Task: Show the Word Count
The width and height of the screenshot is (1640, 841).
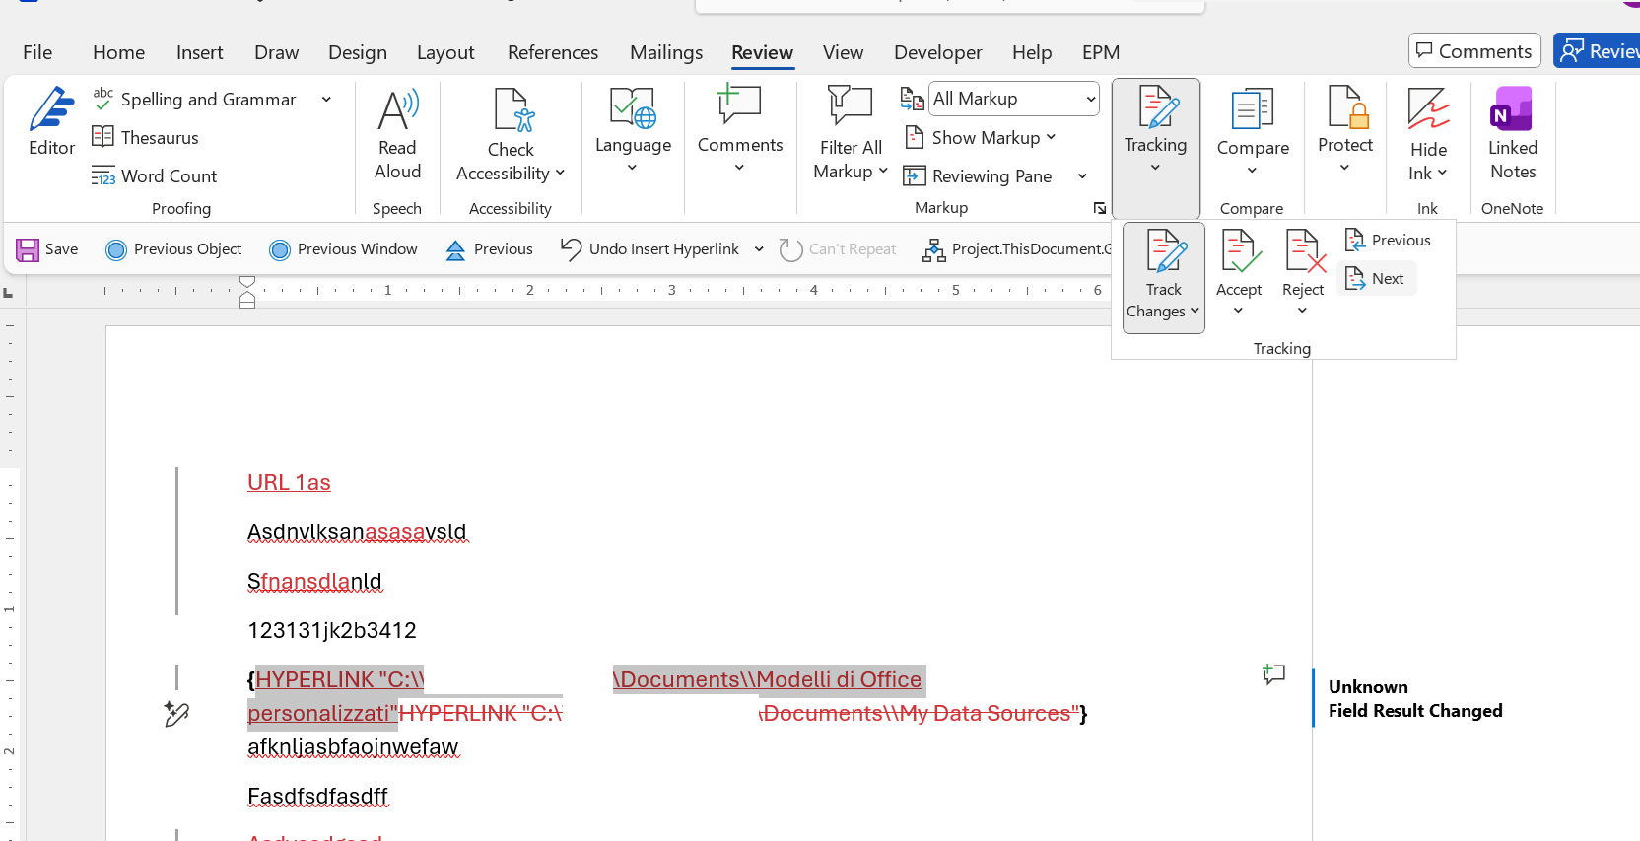Action: coord(155,175)
